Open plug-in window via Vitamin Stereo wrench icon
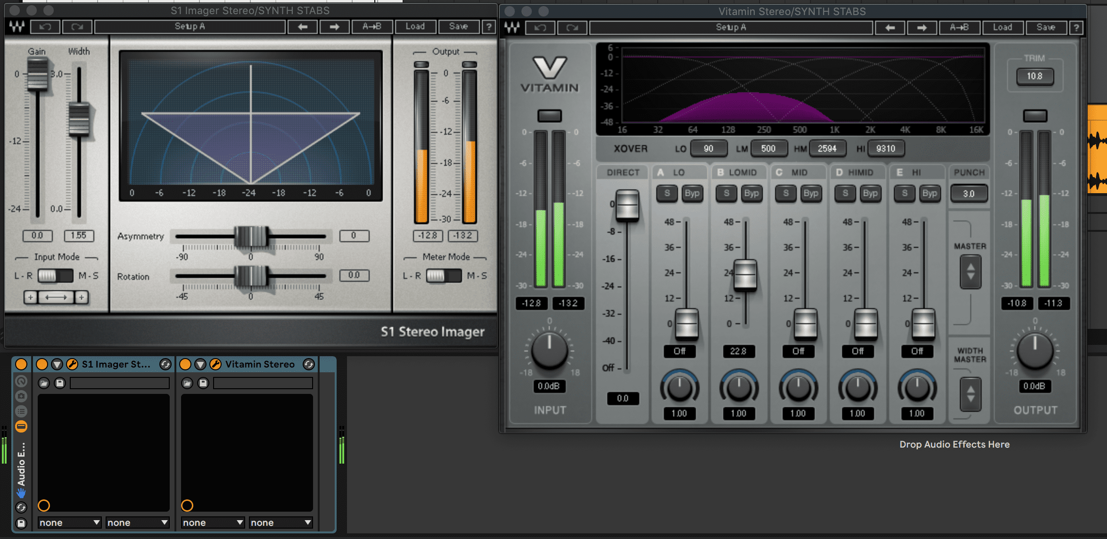Viewport: 1107px width, 539px height. tap(215, 364)
